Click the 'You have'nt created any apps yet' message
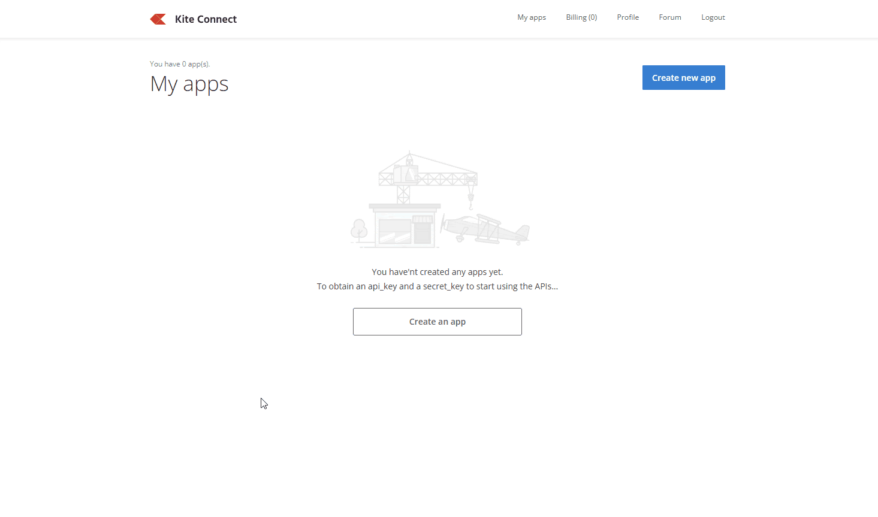The height and width of the screenshot is (517, 878). pos(437,272)
